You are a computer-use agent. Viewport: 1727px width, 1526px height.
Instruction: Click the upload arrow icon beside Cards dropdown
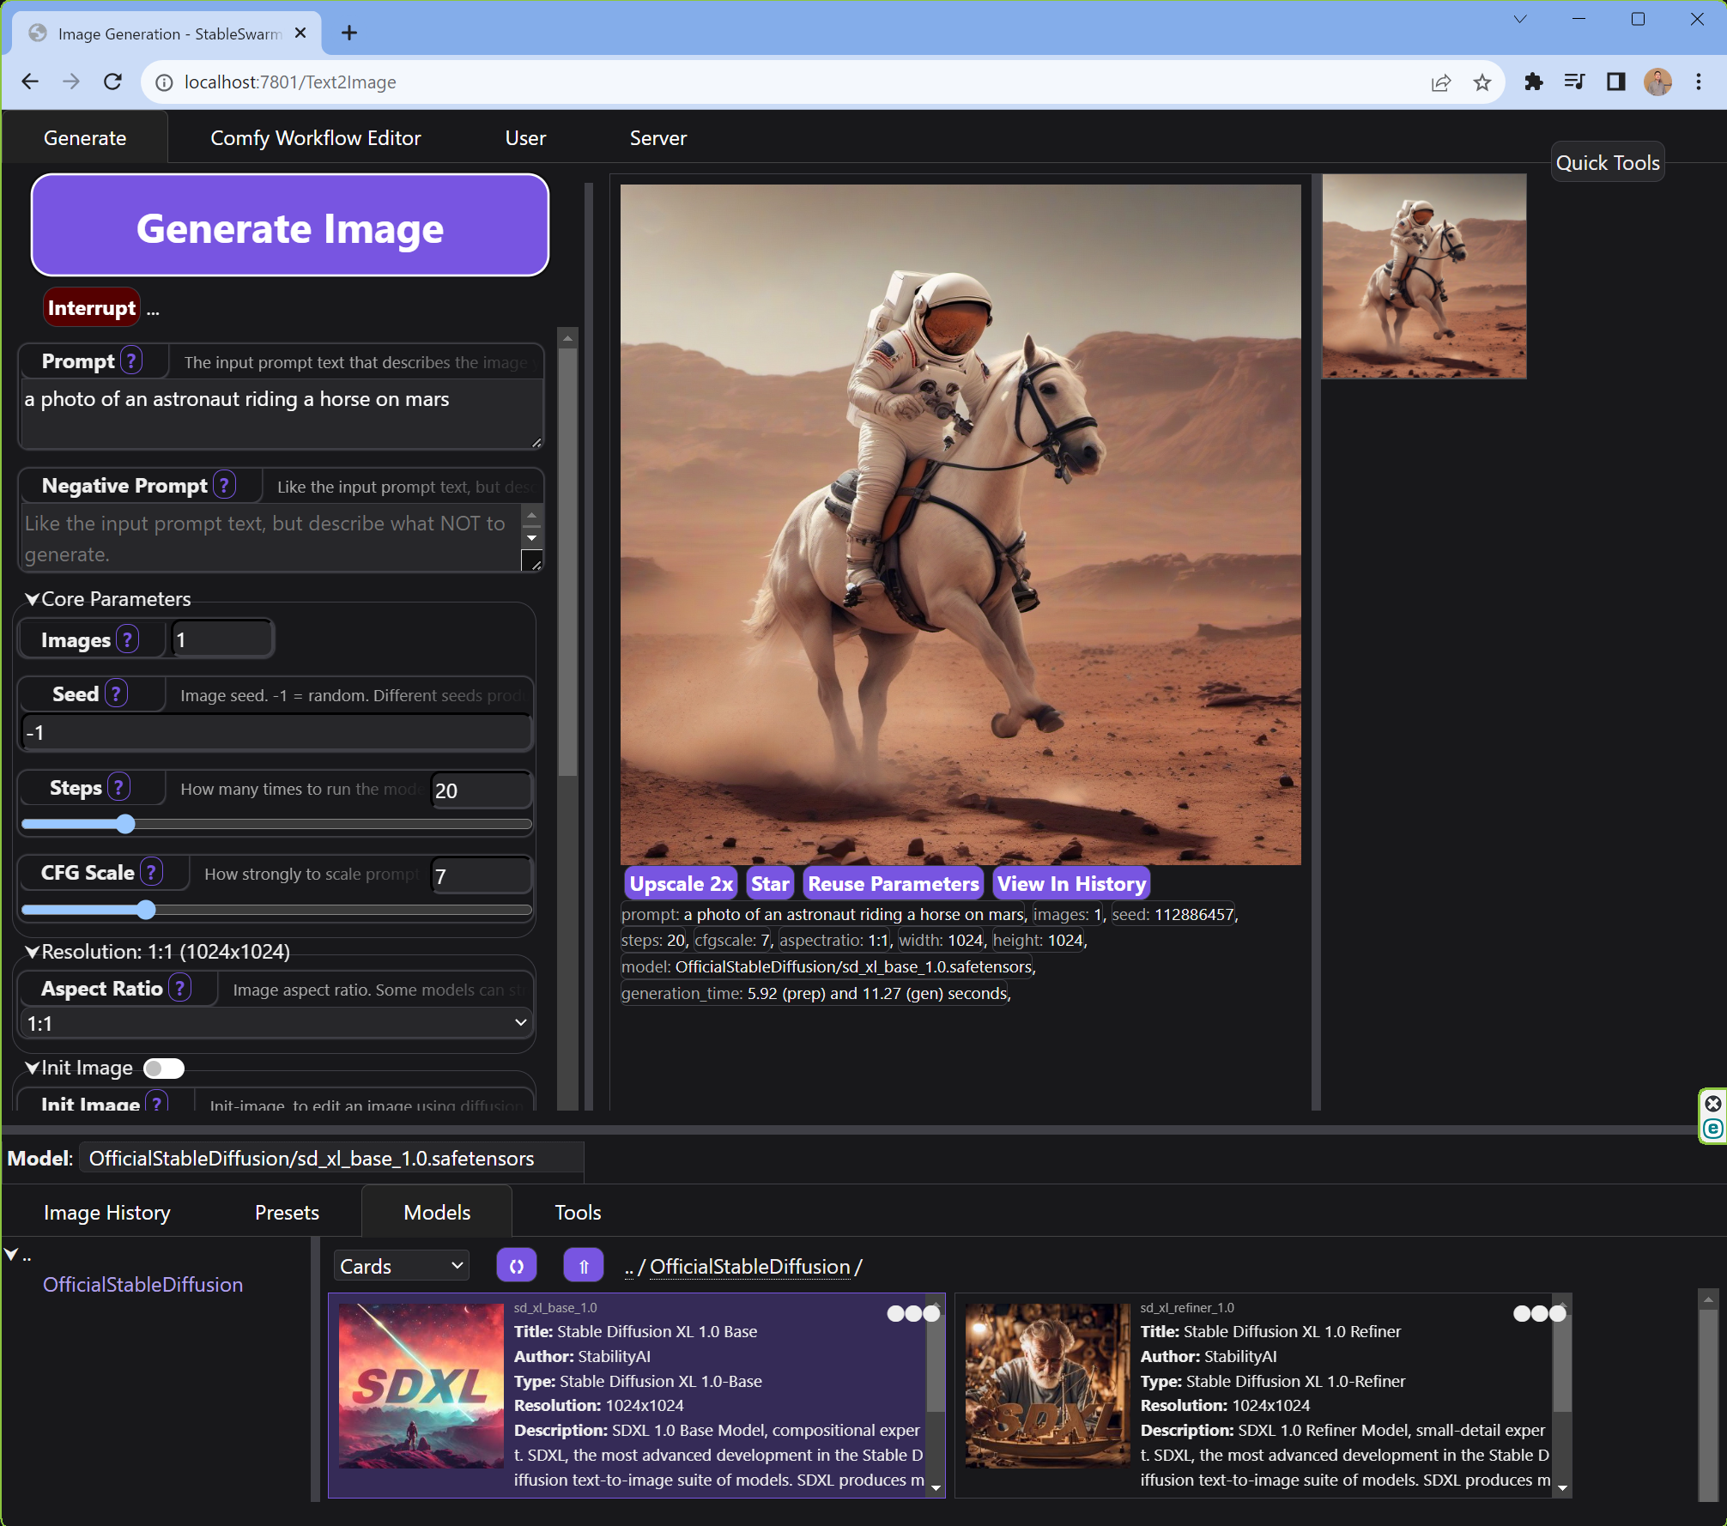tap(583, 1264)
